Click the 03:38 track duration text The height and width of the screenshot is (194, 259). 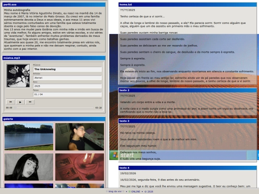(x=98, y=108)
